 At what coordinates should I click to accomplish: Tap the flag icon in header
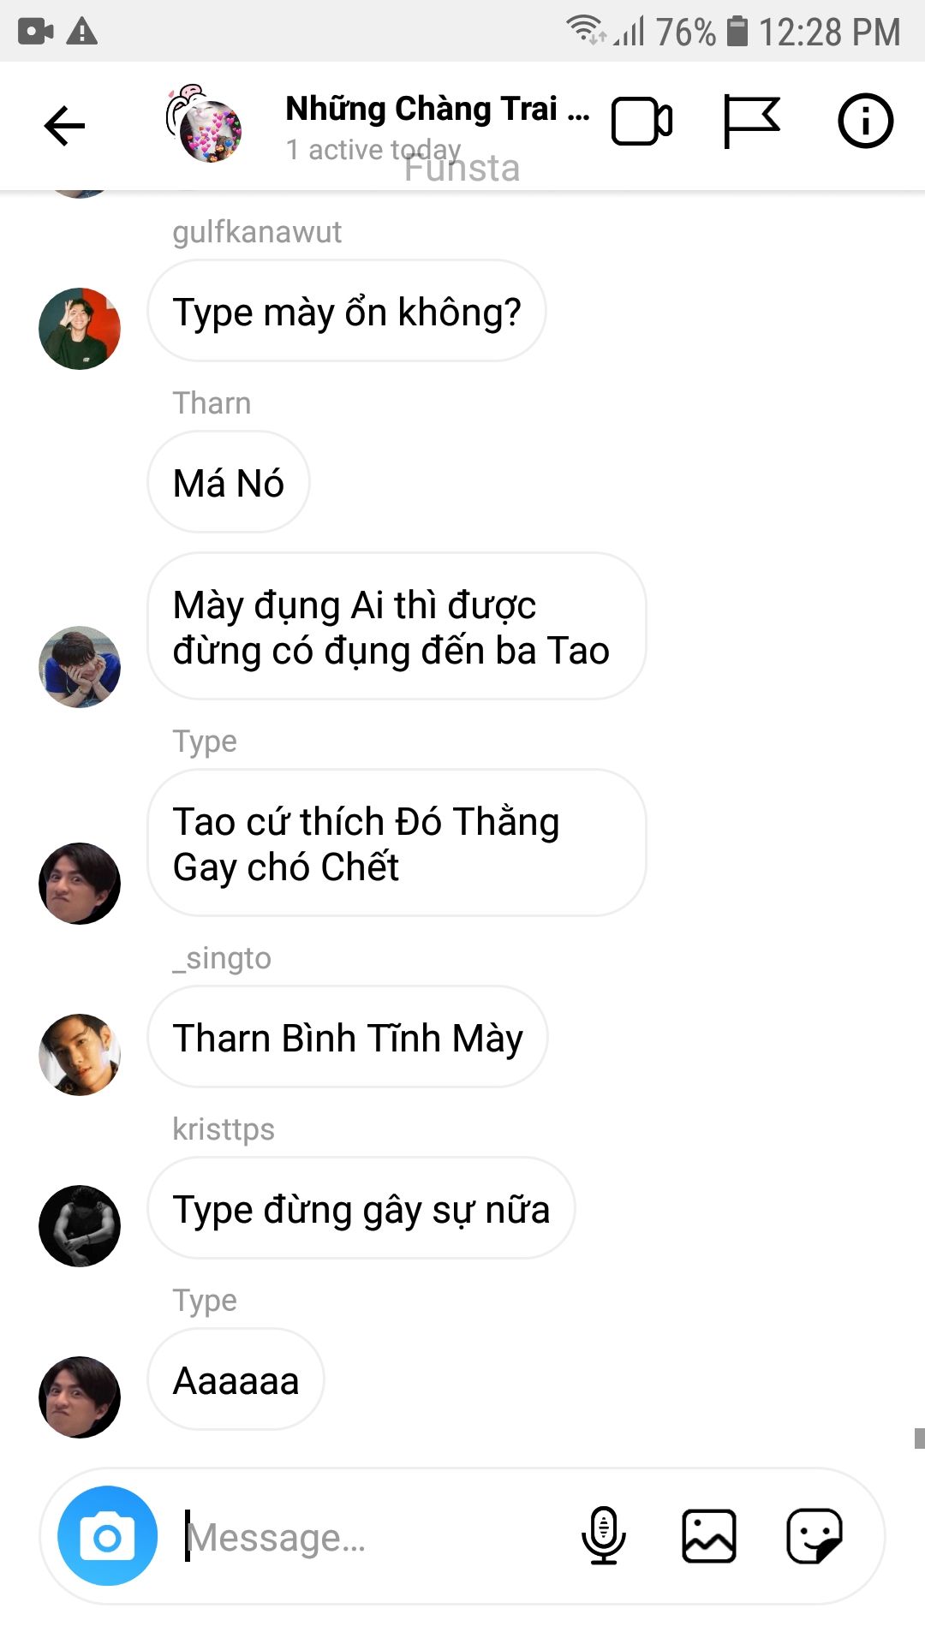point(751,121)
